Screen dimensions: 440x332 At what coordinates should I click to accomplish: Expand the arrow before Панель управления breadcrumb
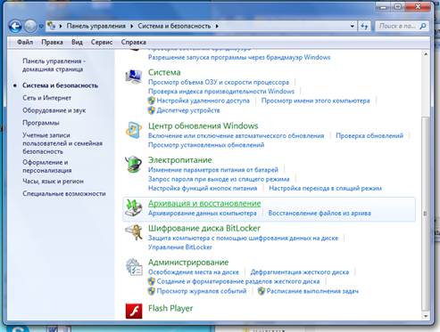(61, 26)
